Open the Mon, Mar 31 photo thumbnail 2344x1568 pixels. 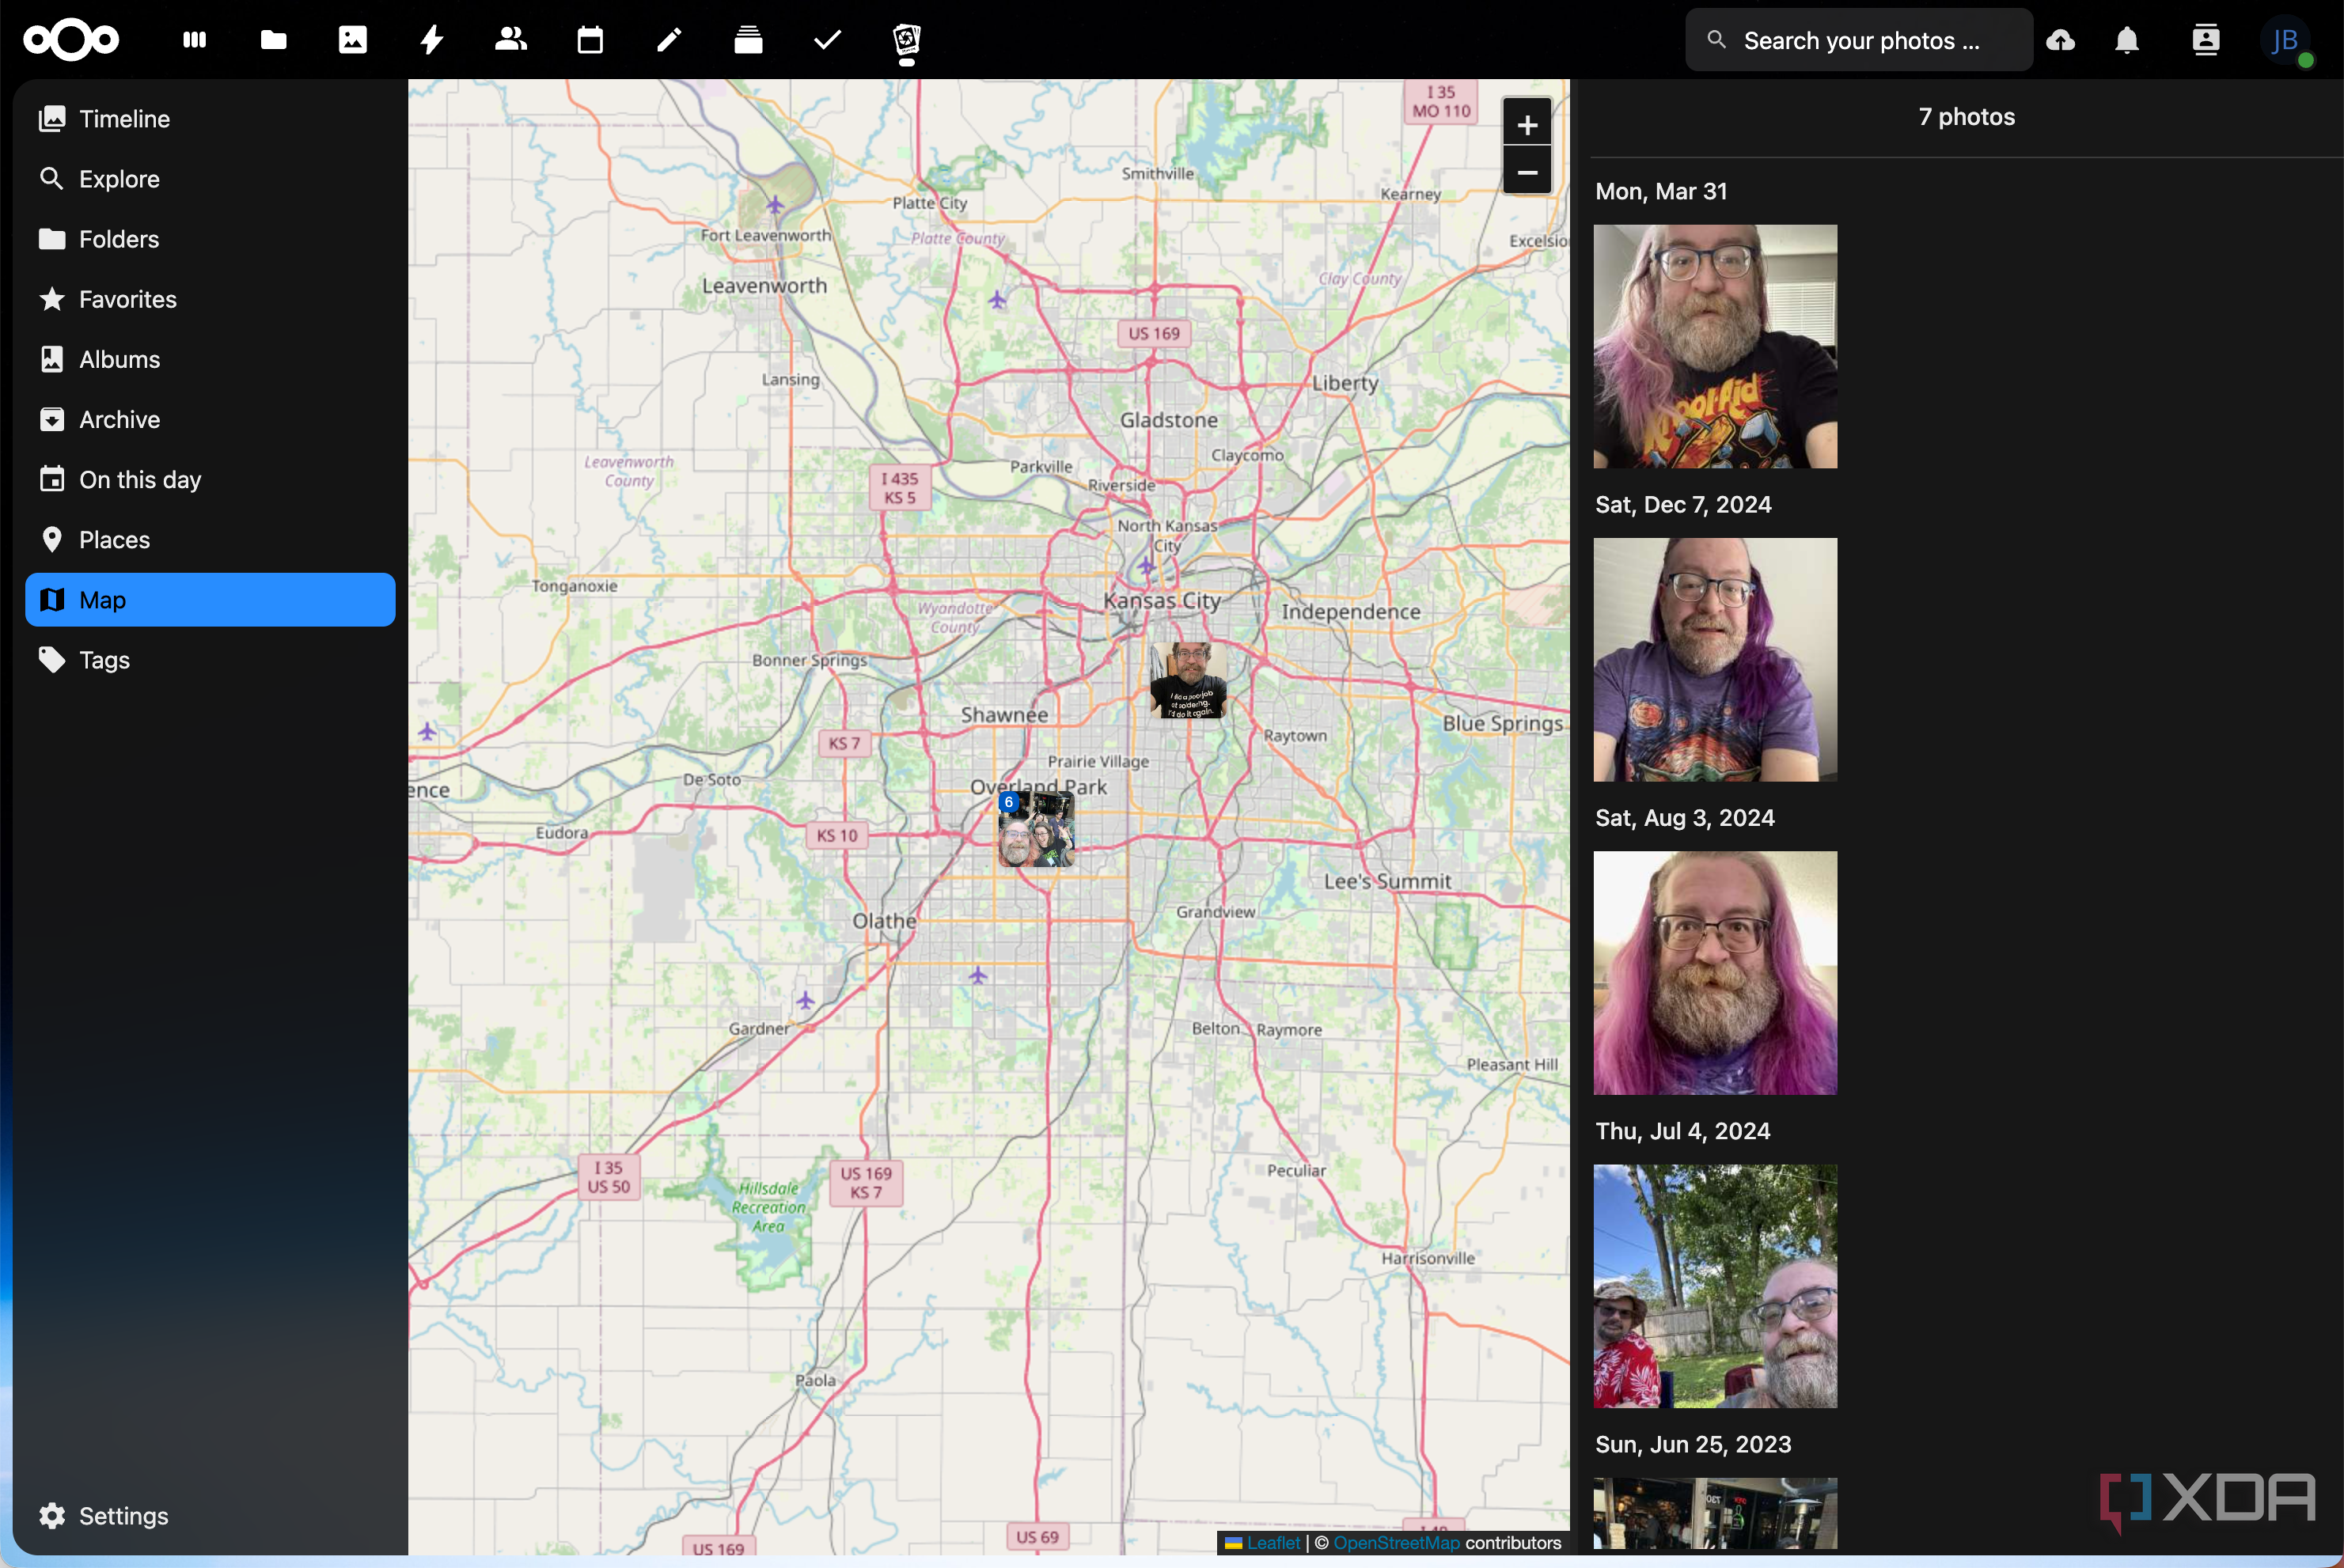1715,346
